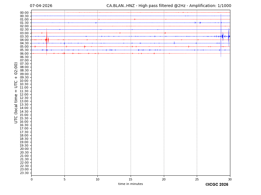Click the 06:00 time row label
261x195 pixels.
pos(24,54)
